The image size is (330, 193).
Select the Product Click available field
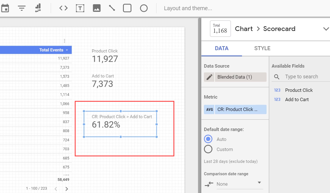(299, 90)
